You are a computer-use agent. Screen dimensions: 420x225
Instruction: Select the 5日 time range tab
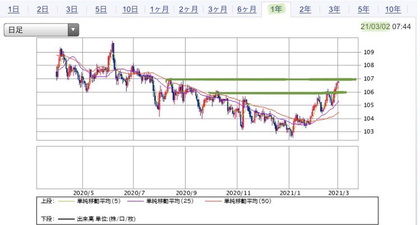coord(101,10)
